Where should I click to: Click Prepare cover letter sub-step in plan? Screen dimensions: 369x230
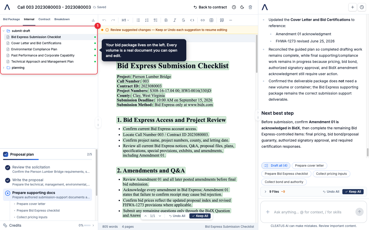tap(31, 204)
